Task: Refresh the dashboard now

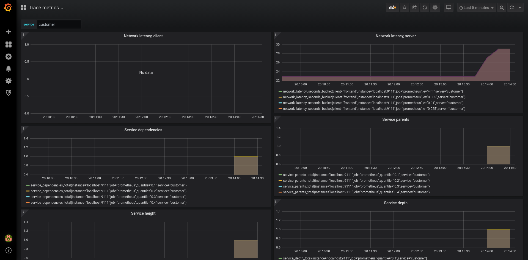Action: [512, 8]
